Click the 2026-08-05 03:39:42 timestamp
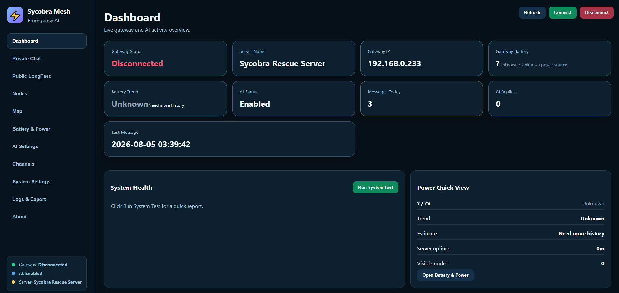 151,144
